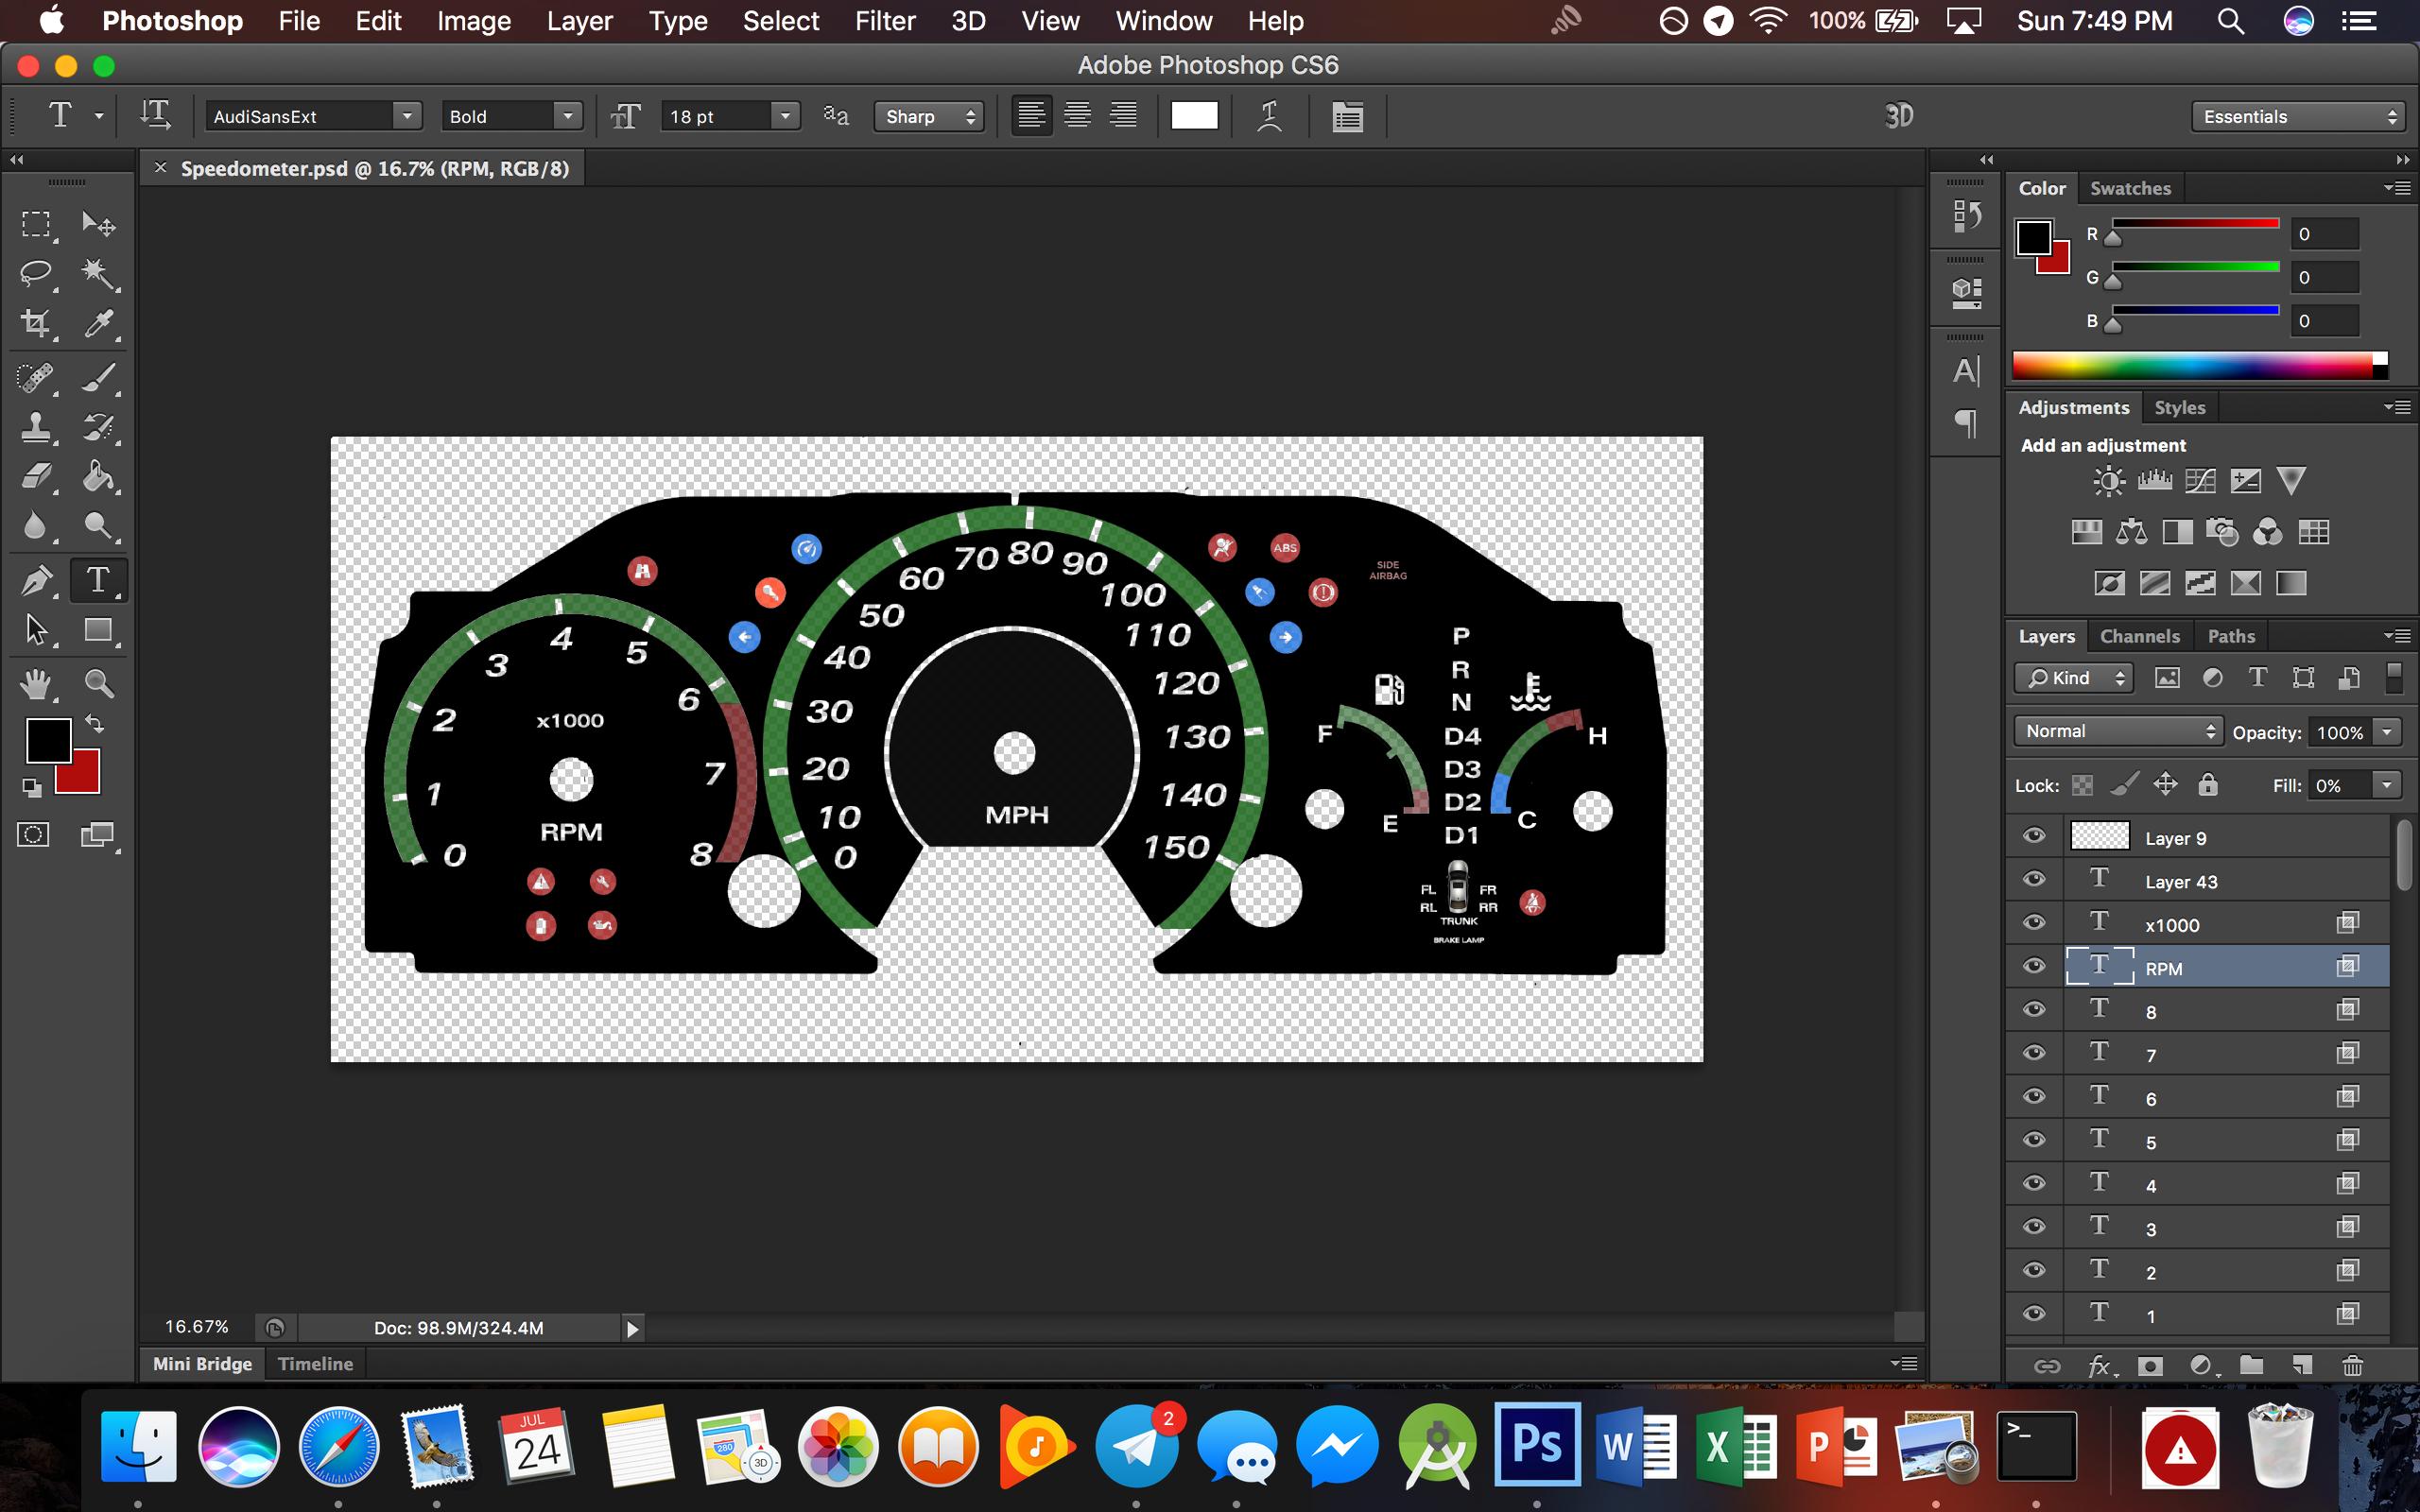The height and width of the screenshot is (1512, 2420).
Task: Add a layer mask
Action: coord(2150,1365)
